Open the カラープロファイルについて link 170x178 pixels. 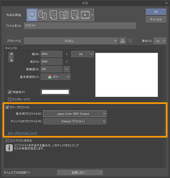(x=22, y=133)
